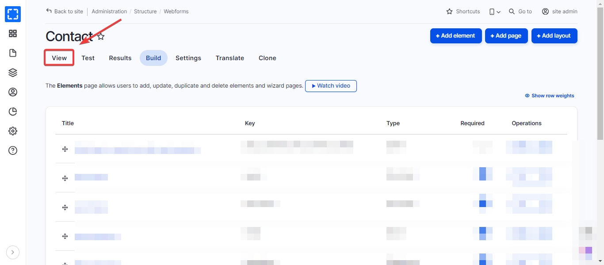Viewport: 604px width, 265px height.
Task: Switch to the Results tab
Action: point(120,58)
